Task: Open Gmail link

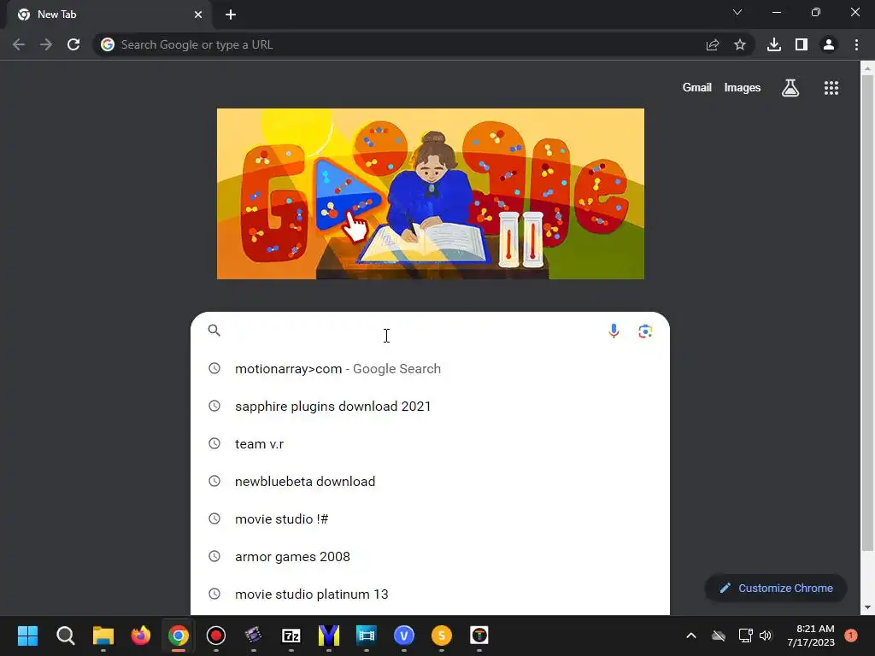Action: (x=697, y=88)
